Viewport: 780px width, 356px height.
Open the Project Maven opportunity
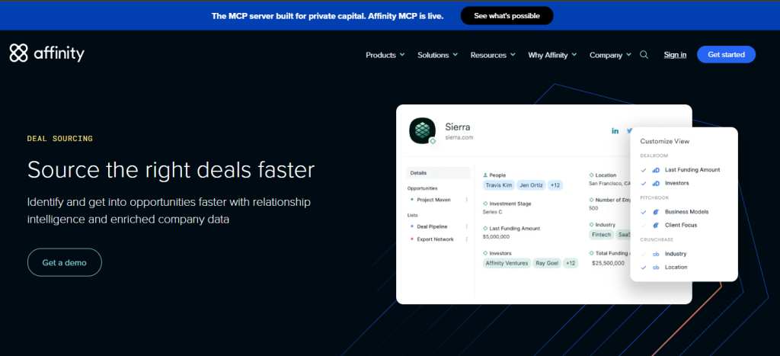[x=433, y=200]
